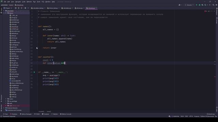Click the red error indicator at editor top right

tap(205, 11)
